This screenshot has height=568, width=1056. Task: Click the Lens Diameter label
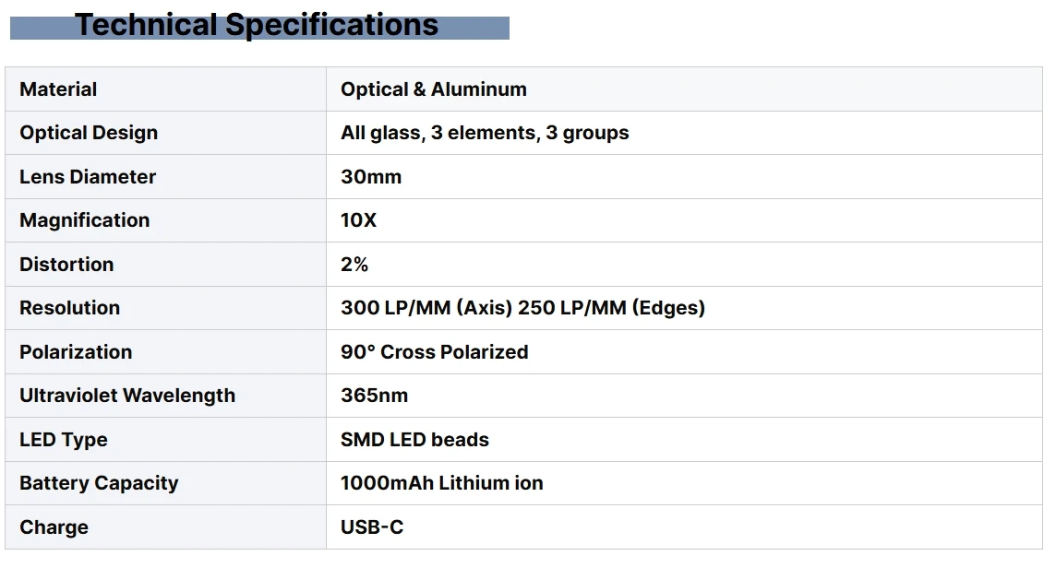88,177
